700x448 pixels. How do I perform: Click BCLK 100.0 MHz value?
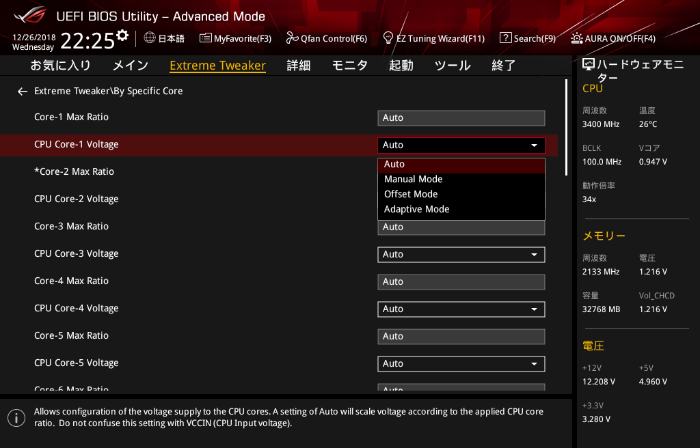(602, 162)
